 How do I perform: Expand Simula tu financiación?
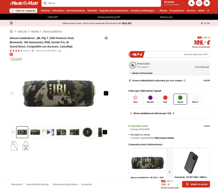coord(141,73)
